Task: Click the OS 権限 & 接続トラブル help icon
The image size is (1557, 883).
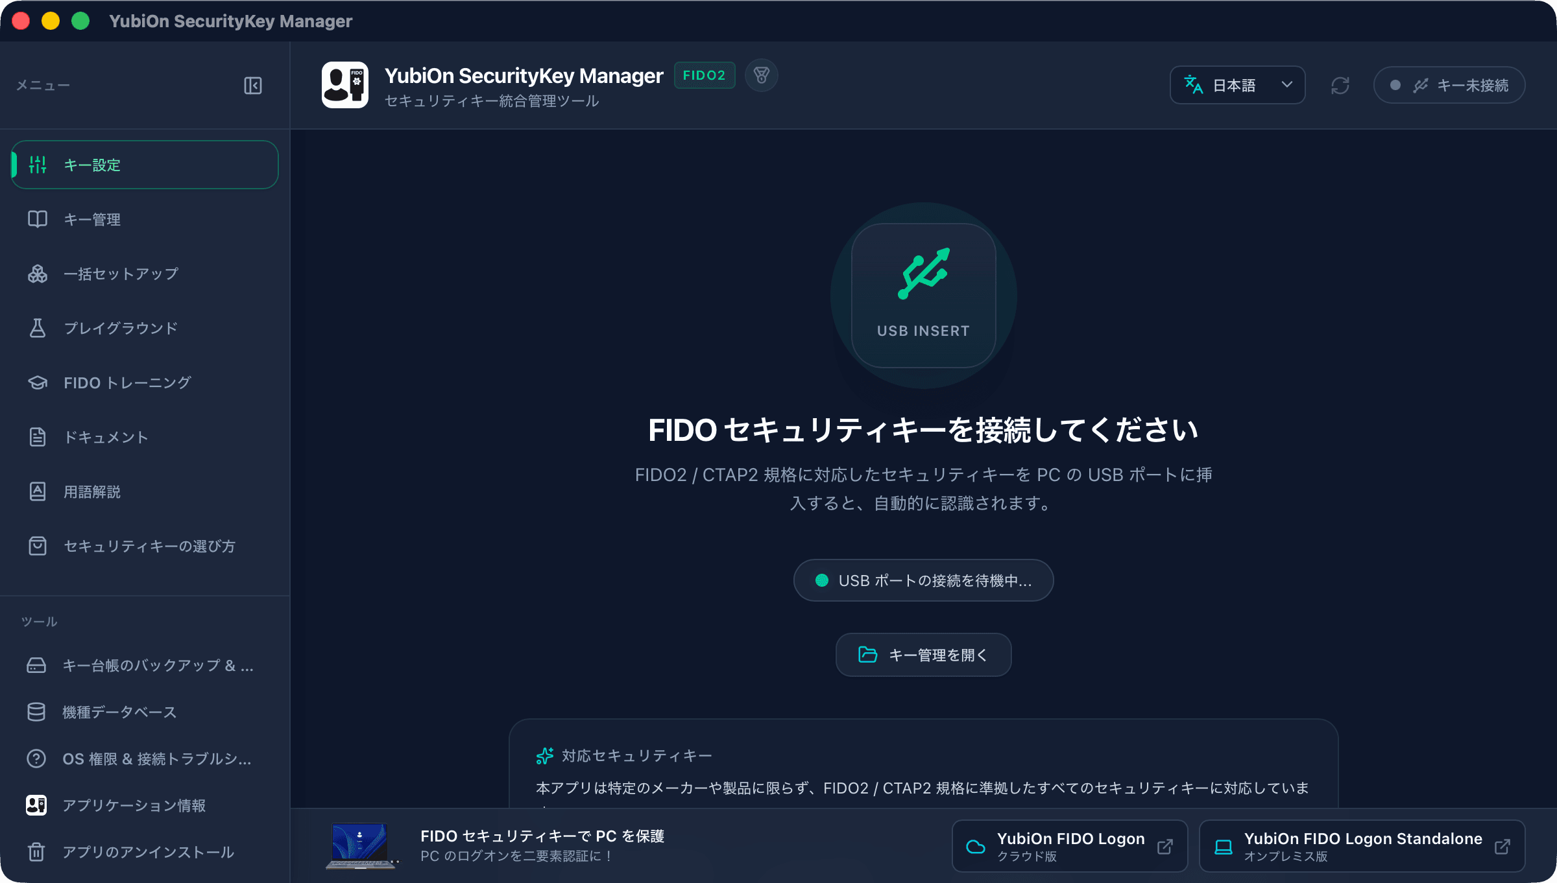Action: point(36,759)
